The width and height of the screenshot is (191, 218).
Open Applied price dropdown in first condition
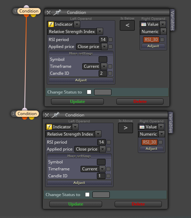point(104,47)
